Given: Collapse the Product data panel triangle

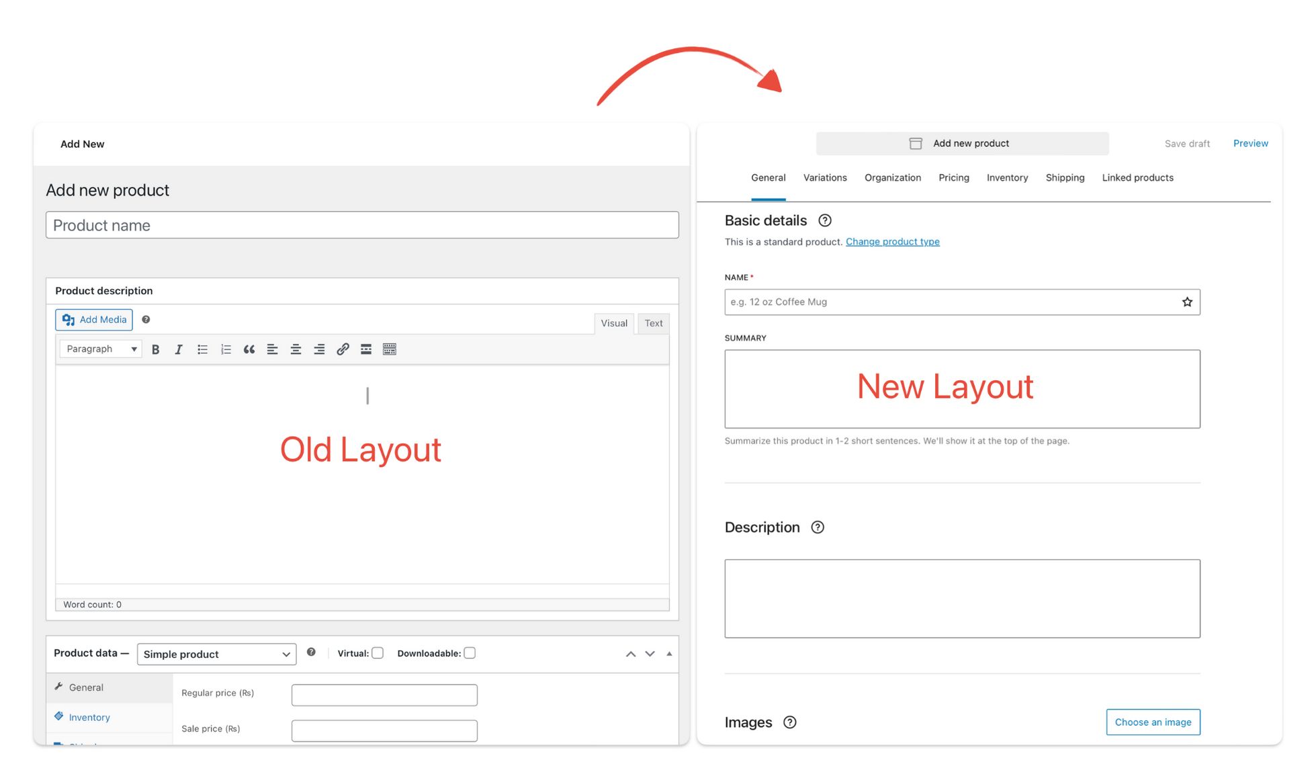Looking at the screenshot, I should pos(669,654).
